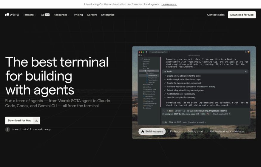Collapse the Tasks panel chevron
The width and height of the screenshot is (261, 167).
click(x=246, y=72)
